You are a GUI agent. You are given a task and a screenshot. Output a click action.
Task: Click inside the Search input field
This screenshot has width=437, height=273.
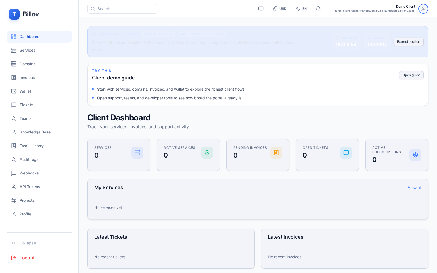[x=122, y=8]
